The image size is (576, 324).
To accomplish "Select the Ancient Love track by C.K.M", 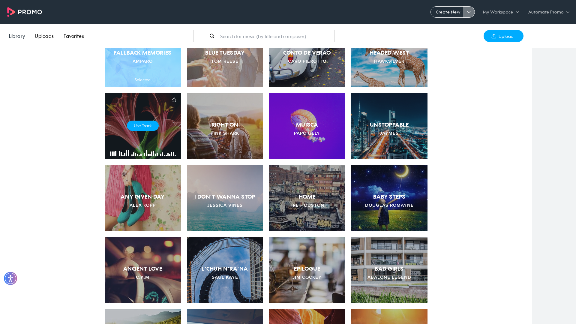I will pyautogui.click(x=143, y=270).
